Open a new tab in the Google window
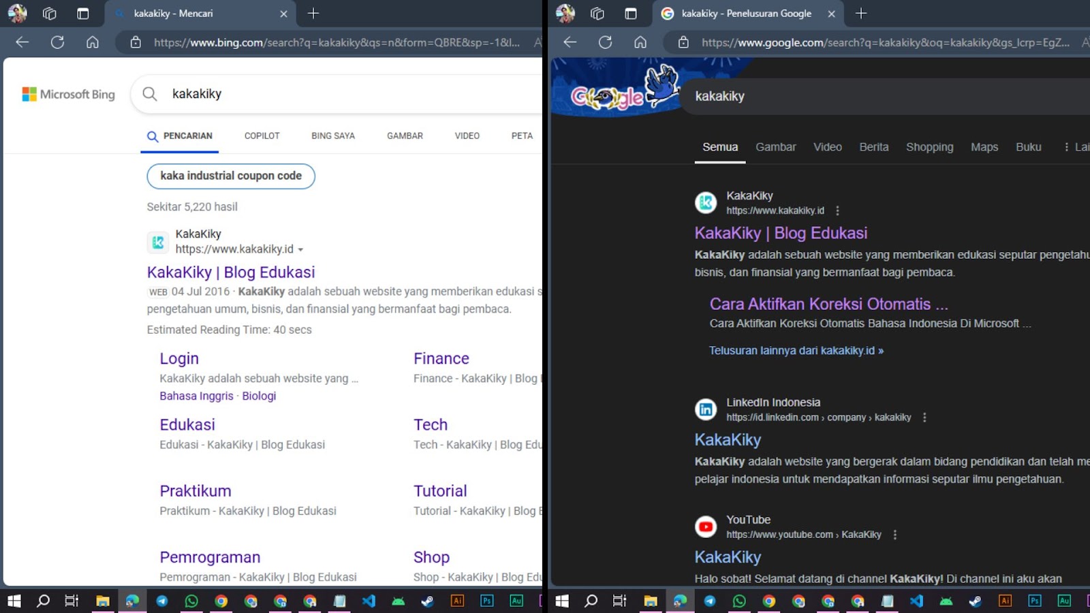Viewport: 1090px width, 613px height. [861, 14]
